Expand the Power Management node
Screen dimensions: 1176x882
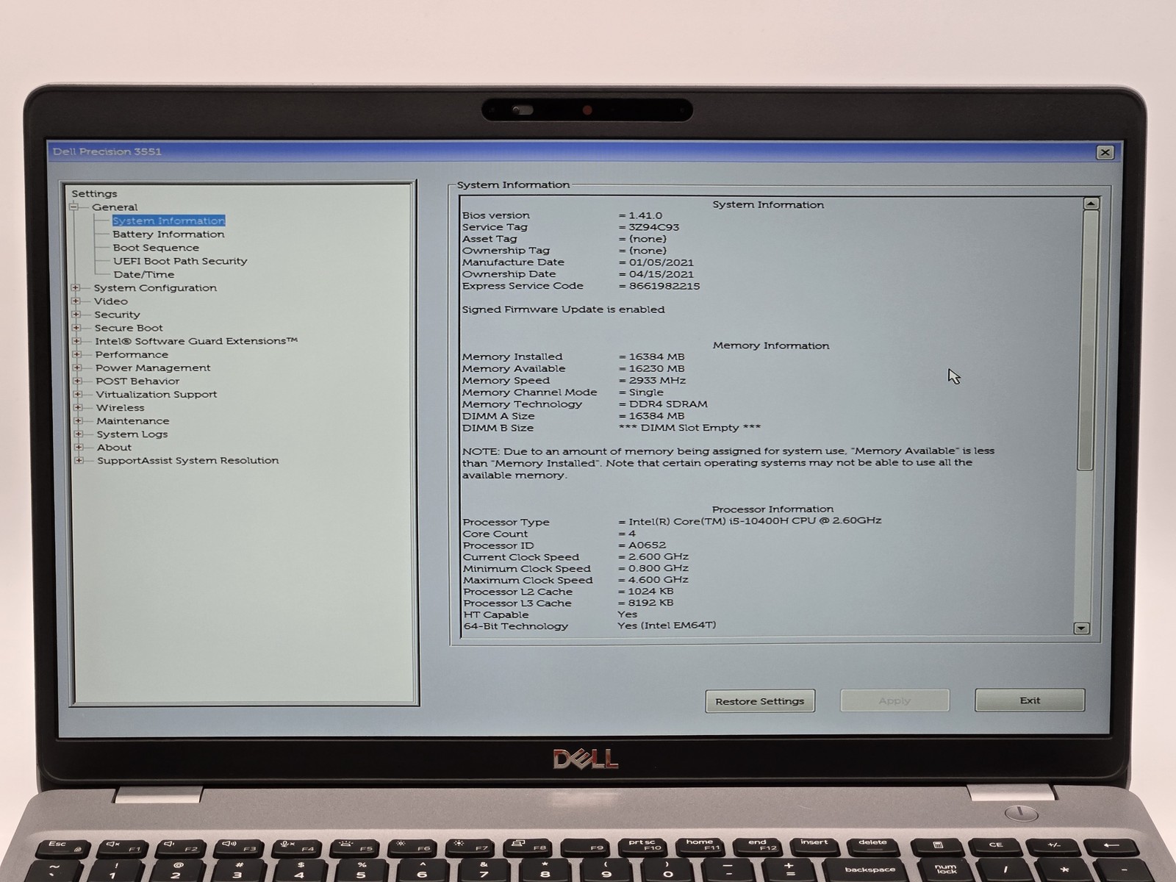[x=77, y=367]
